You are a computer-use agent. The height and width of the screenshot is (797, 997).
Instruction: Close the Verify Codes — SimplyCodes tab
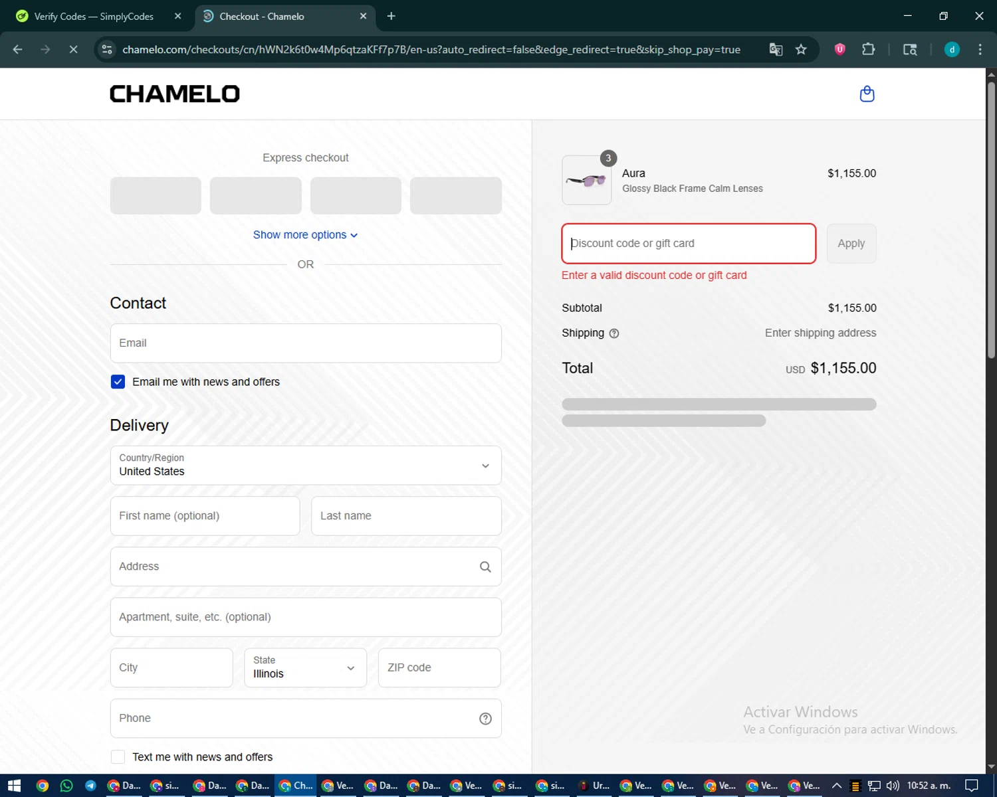177,17
